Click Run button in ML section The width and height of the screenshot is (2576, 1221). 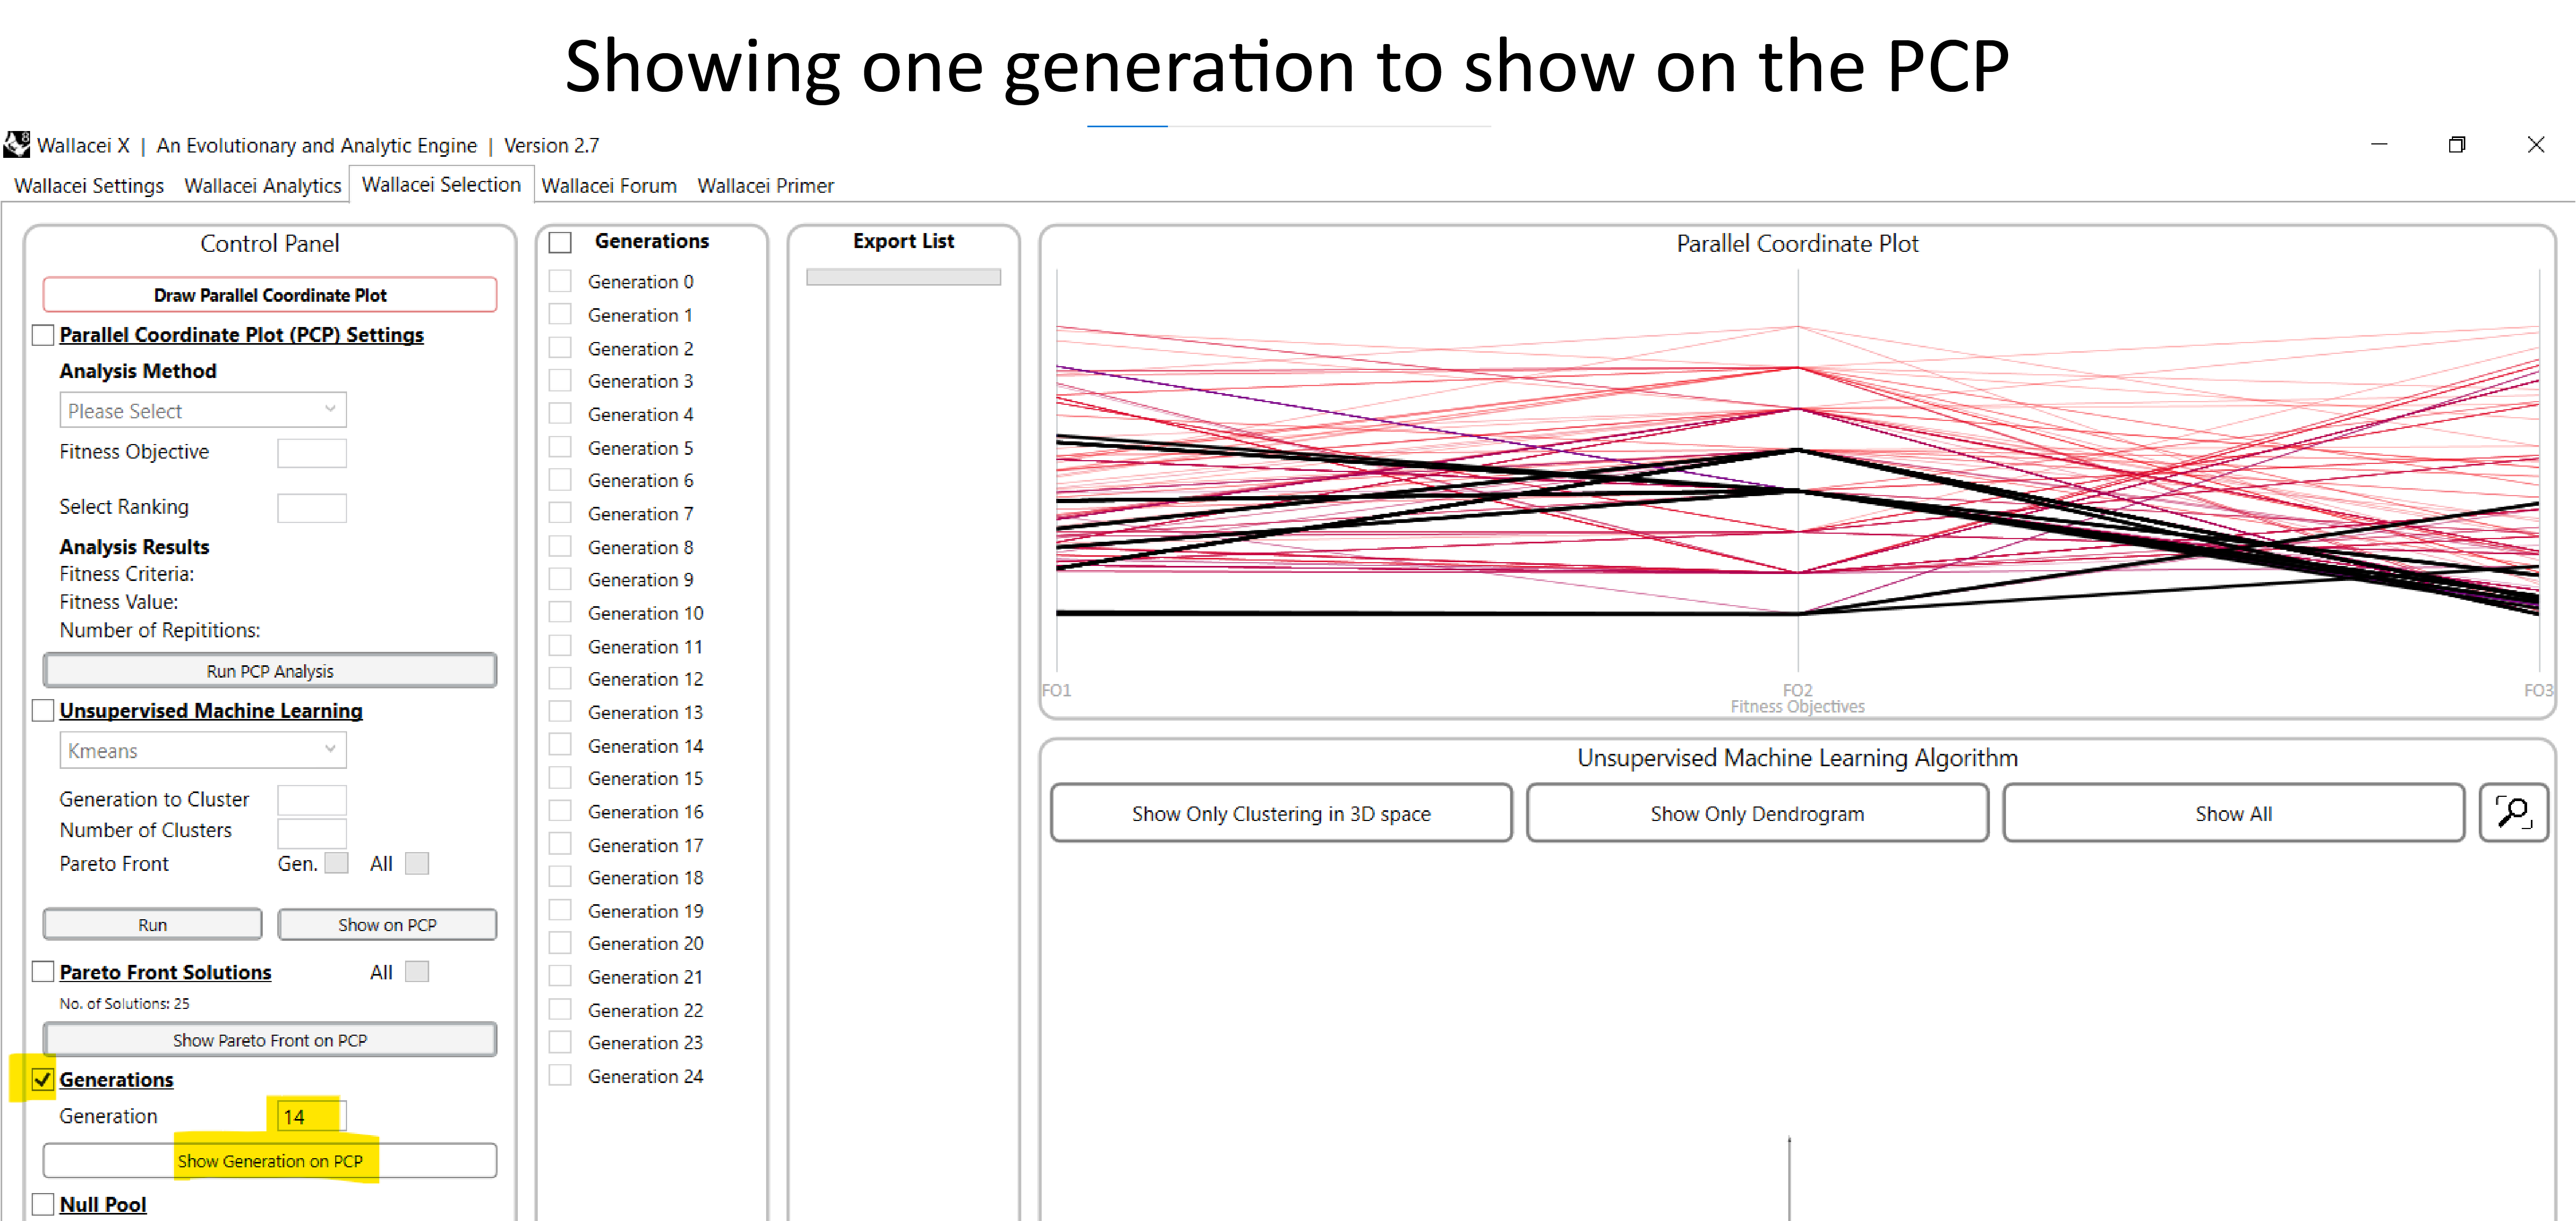tap(153, 924)
